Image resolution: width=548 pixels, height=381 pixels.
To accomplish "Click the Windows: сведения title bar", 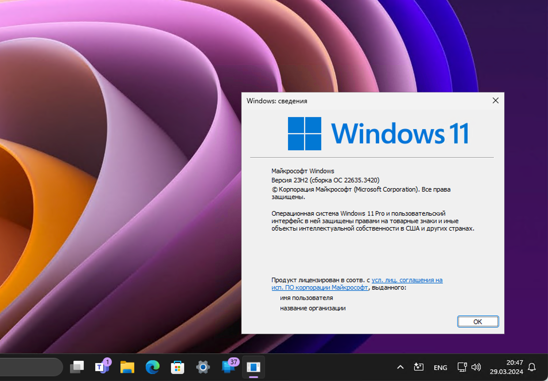I will click(x=365, y=101).
